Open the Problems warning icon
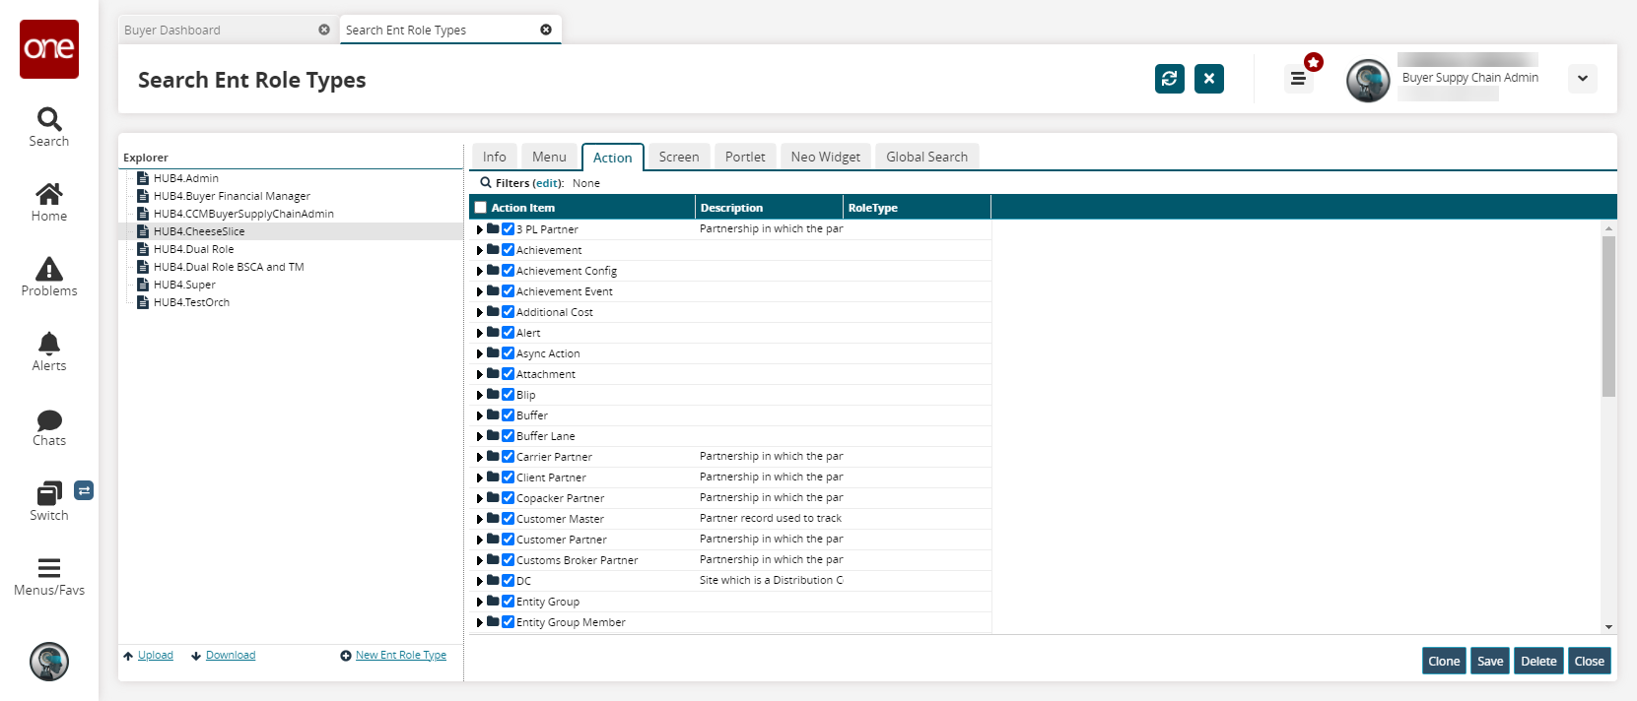 click(48, 270)
